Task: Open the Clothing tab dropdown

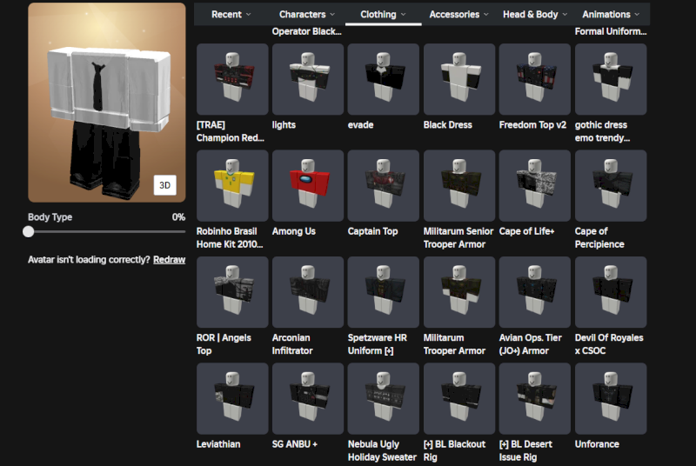Action: point(383,14)
